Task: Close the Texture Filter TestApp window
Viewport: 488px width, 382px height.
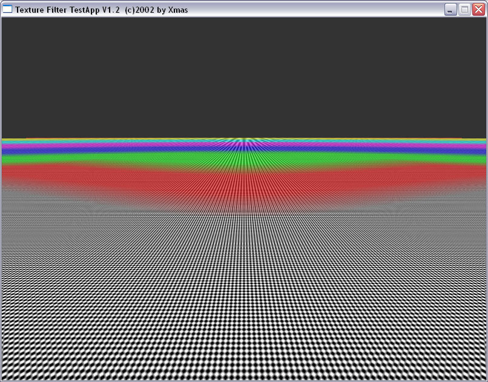Action: pos(478,9)
